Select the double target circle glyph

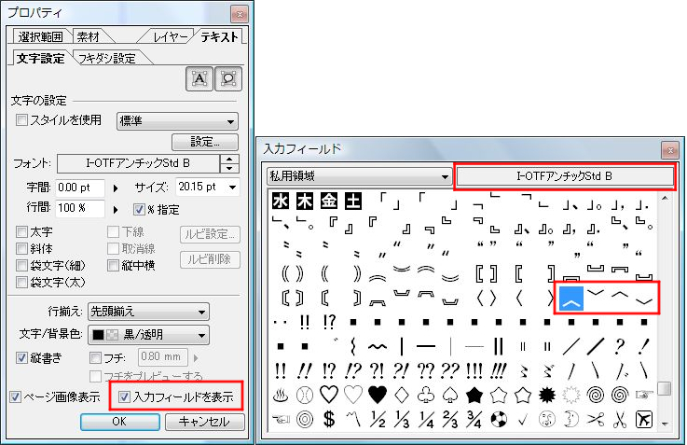coord(305,419)
